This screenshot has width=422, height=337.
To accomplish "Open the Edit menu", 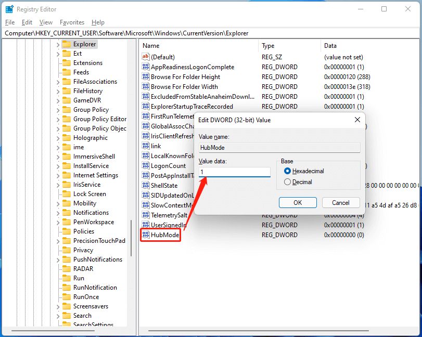I will click(27, 22).
